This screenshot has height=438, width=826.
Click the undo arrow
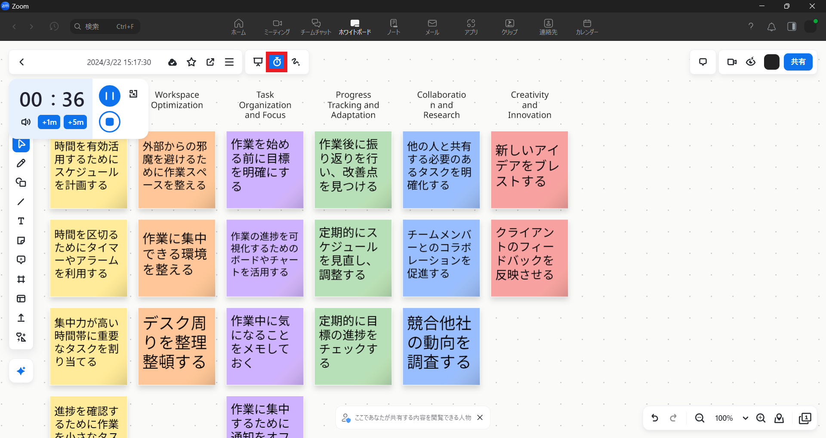coord(655,418)
